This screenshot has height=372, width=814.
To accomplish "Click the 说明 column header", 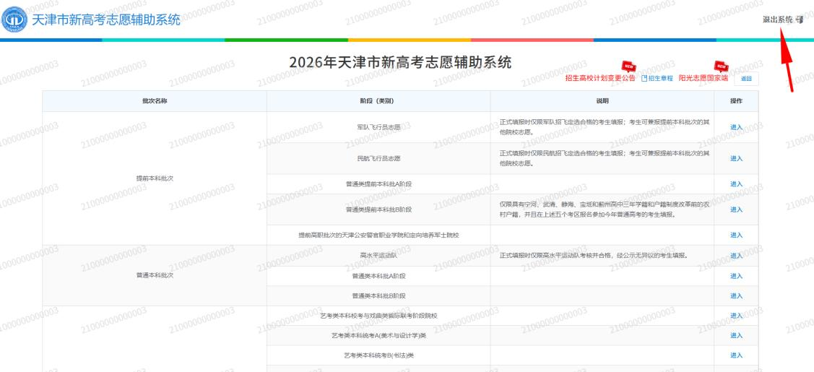I will coord(602,101).
